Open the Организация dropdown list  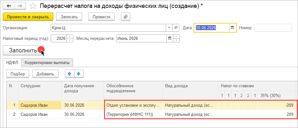point(169,28)
